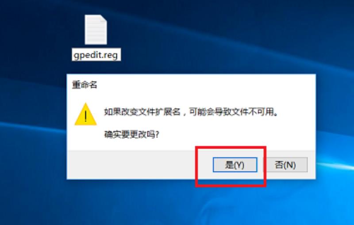This screenshot has height=225, width=354.
Task: Click the yellow warning triangle icon
Action: (85, 114)
